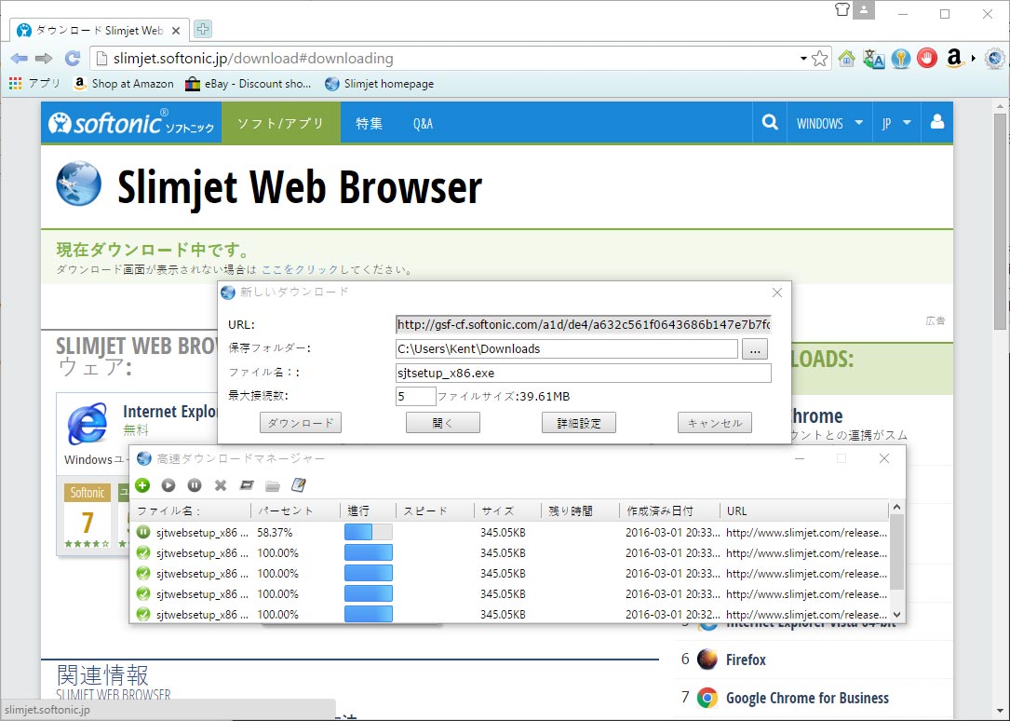Click the キャンセル button
The image size is (1010, 721).
[x=714, y=423]
